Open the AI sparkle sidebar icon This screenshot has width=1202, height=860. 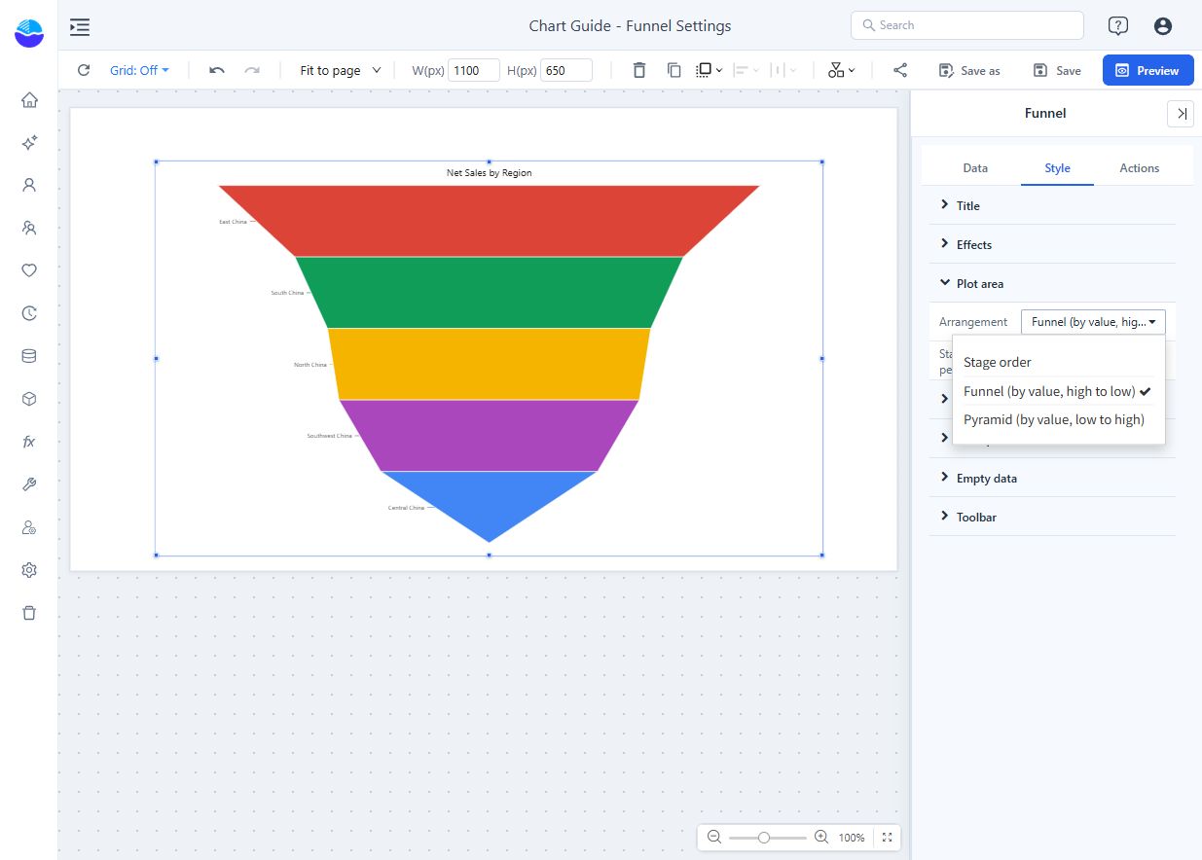coord(29,143)
